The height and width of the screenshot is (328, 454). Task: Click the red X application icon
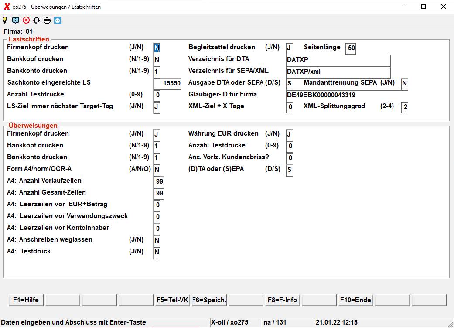pos(7,7)
